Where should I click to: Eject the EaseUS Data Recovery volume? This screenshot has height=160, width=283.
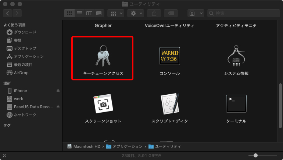[58, 107]
